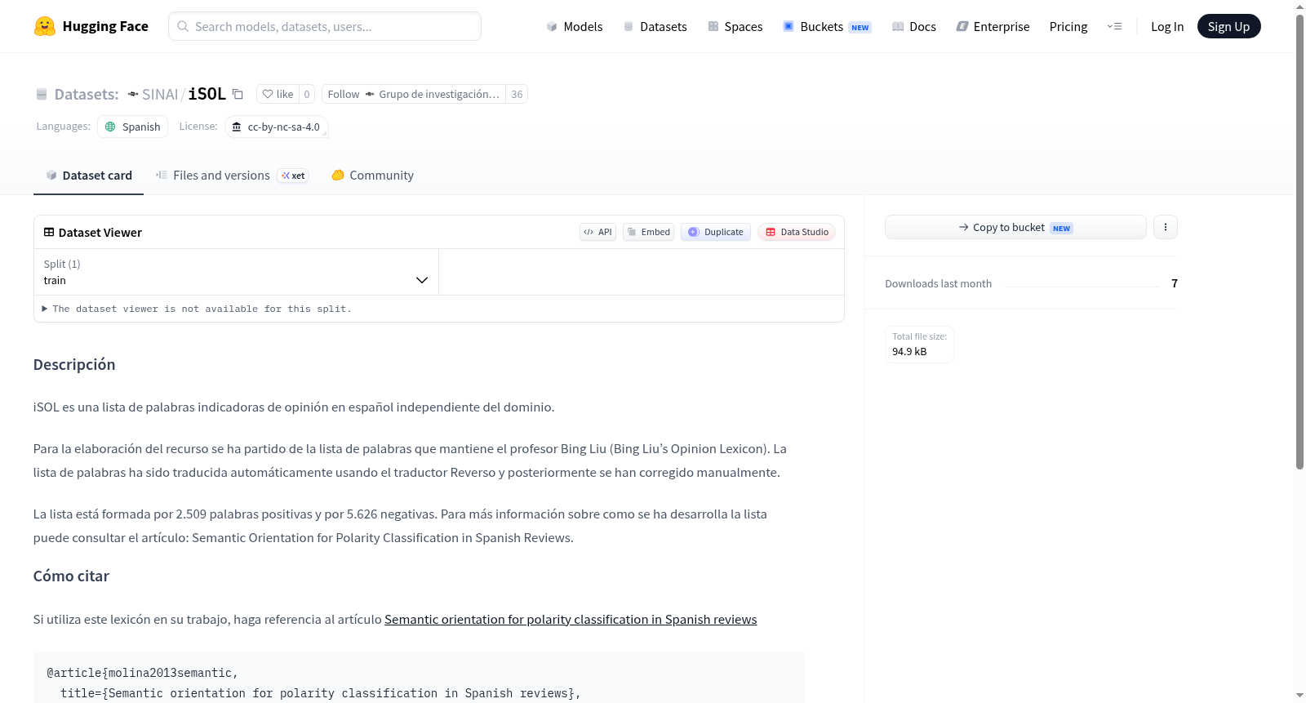Go to Spaces in top navigation
The width and height of the screenshot is (1306, 703).
[735, 27]
